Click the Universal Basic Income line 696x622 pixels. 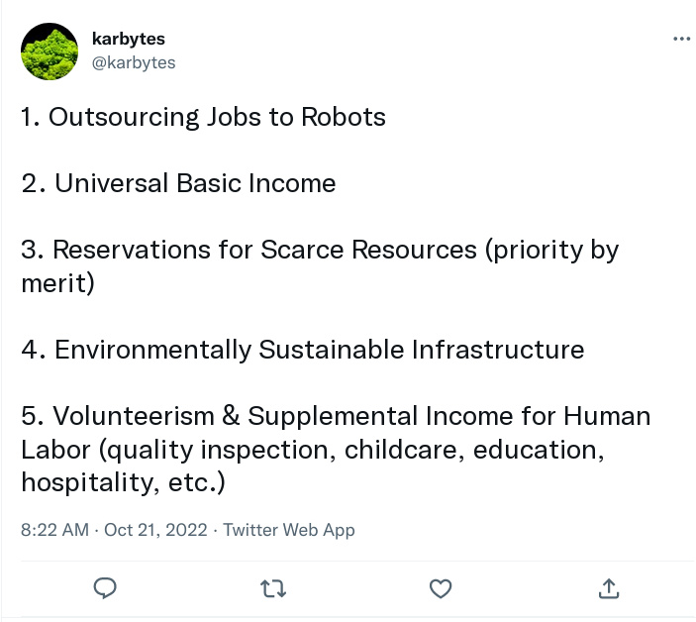click(x=178, y=183)
